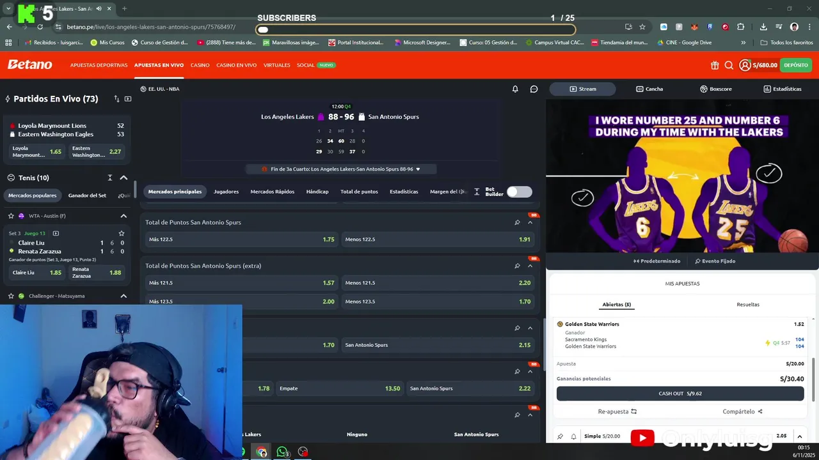Bet on Claire Liu at 1.85
Viewport: 819px width, 460px height.
(37, 273)
